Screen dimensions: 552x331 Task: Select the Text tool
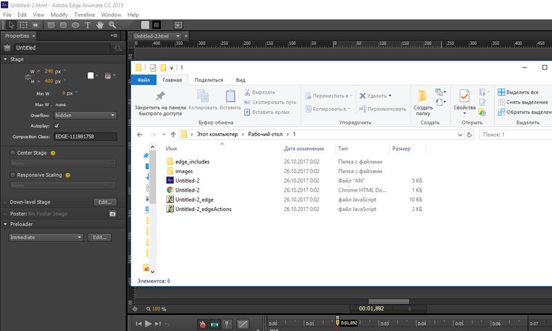(x=88, y=25)
